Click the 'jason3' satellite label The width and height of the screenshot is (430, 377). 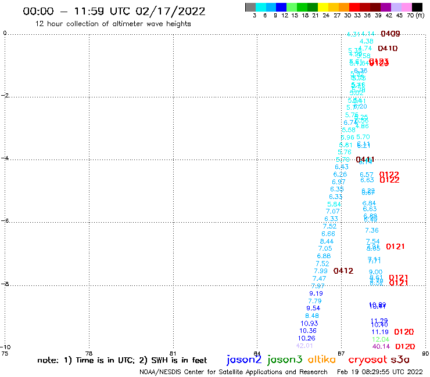285,359
